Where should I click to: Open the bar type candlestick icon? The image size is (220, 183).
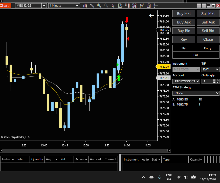point(85,6)
